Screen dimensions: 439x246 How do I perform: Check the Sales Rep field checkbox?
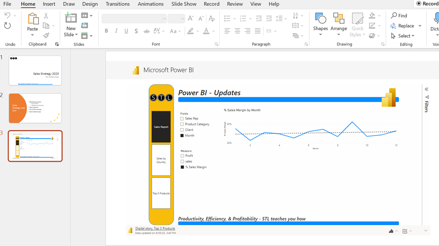click(x=182, y=119)
